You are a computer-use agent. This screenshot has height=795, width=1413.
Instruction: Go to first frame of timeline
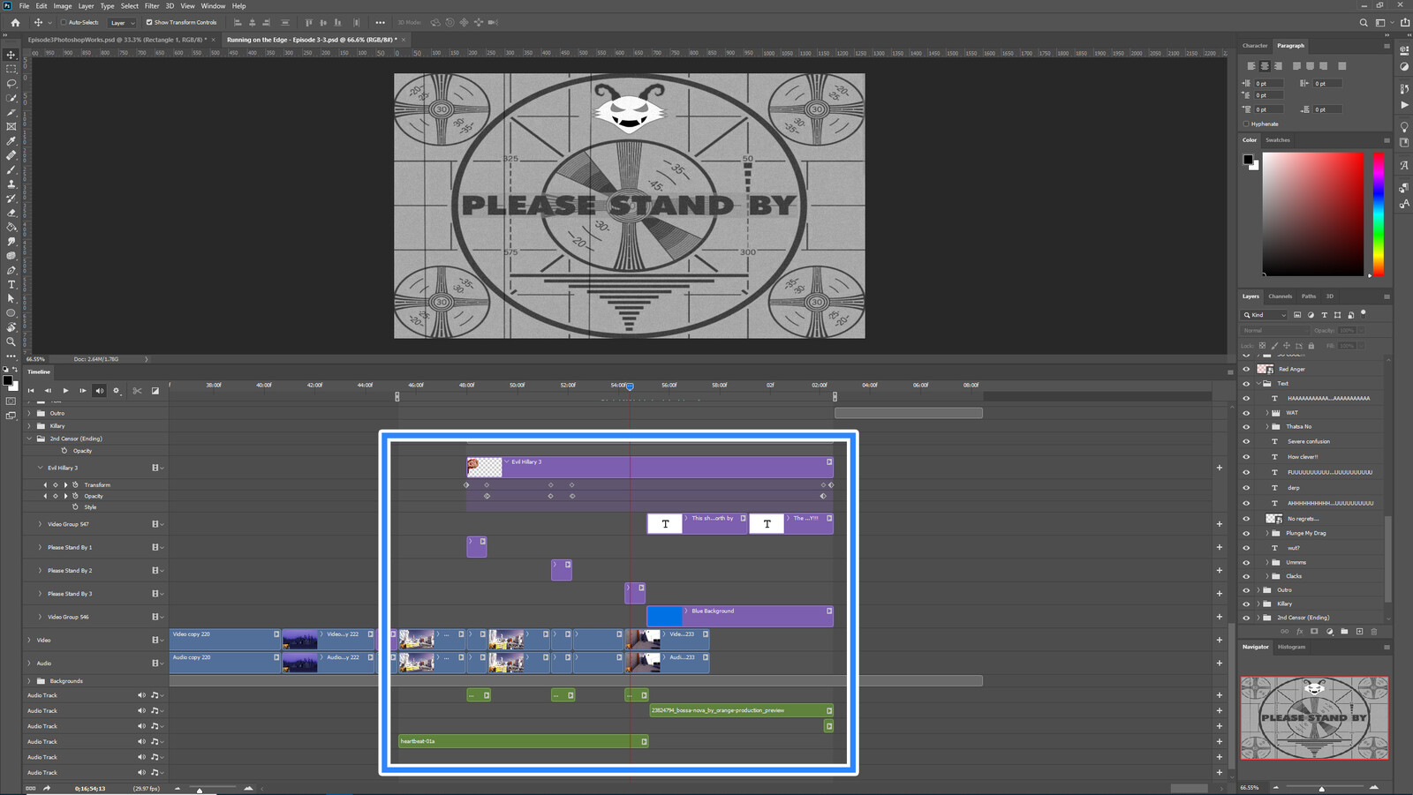click(31, 390)
